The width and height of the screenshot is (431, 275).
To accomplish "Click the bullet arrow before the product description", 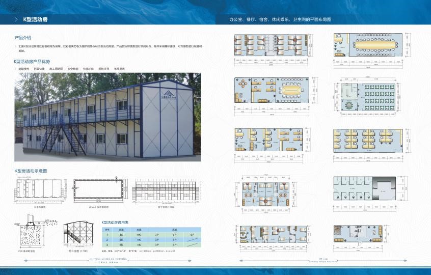I will coord(16,46).
